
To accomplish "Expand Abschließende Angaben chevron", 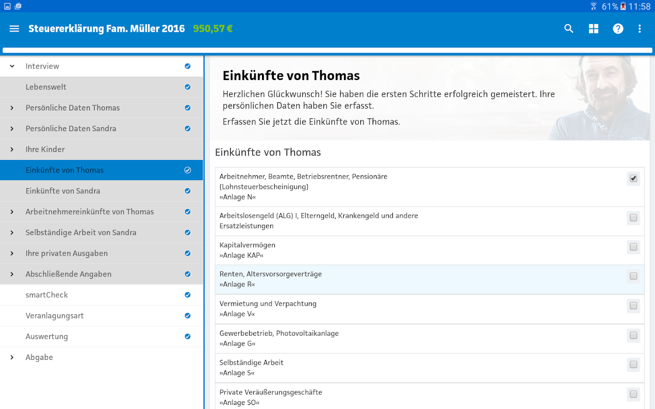I will (x=12, y=274).
